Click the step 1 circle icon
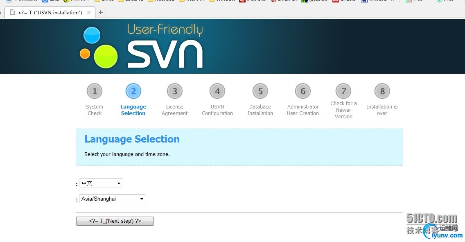The image size is (465, 242). (95, 91)
